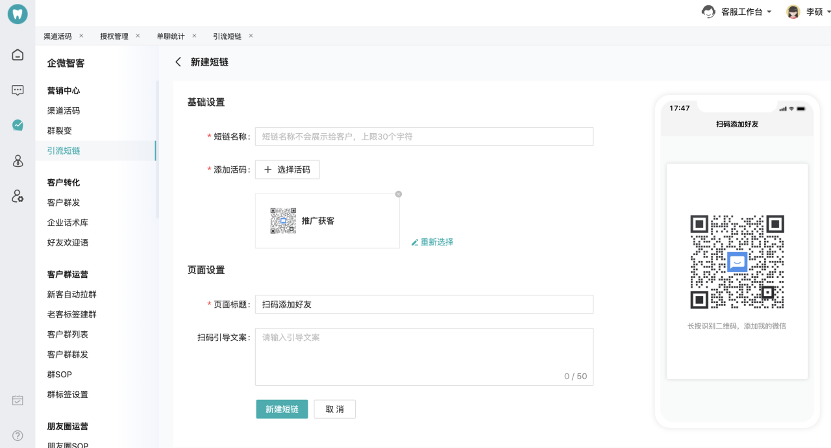The image size is (831, 448).
Task: Close the 授权管理 tab
Action: (x=138, y=36)
